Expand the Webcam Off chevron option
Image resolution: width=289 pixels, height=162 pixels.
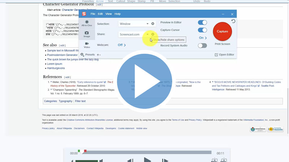click(122, 45)
